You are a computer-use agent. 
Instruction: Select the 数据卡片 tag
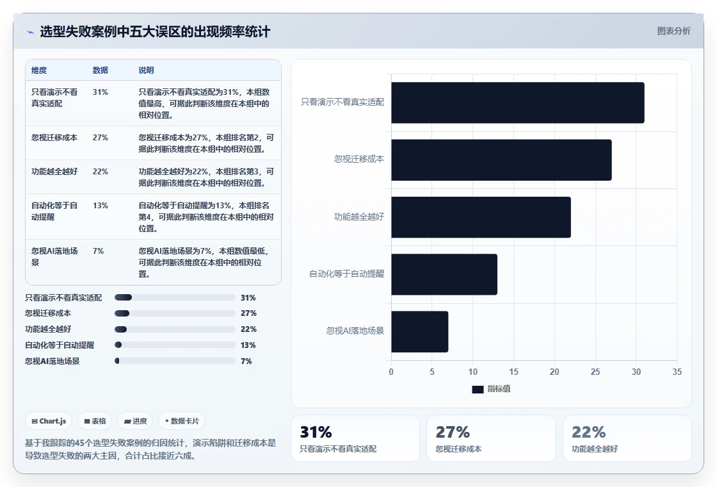(182, 421)
